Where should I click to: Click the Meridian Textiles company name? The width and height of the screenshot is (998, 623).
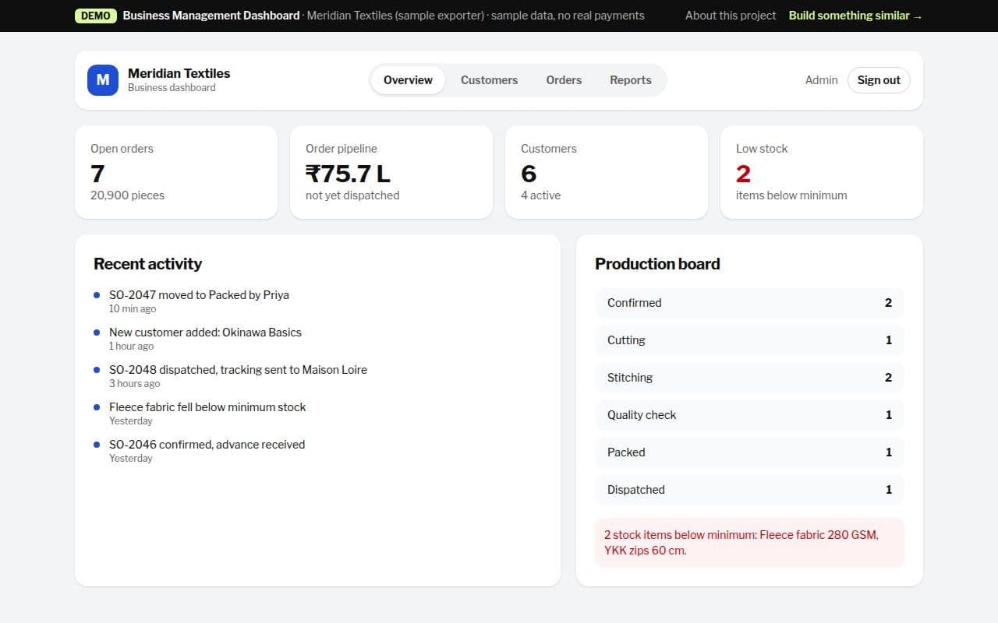179,73
